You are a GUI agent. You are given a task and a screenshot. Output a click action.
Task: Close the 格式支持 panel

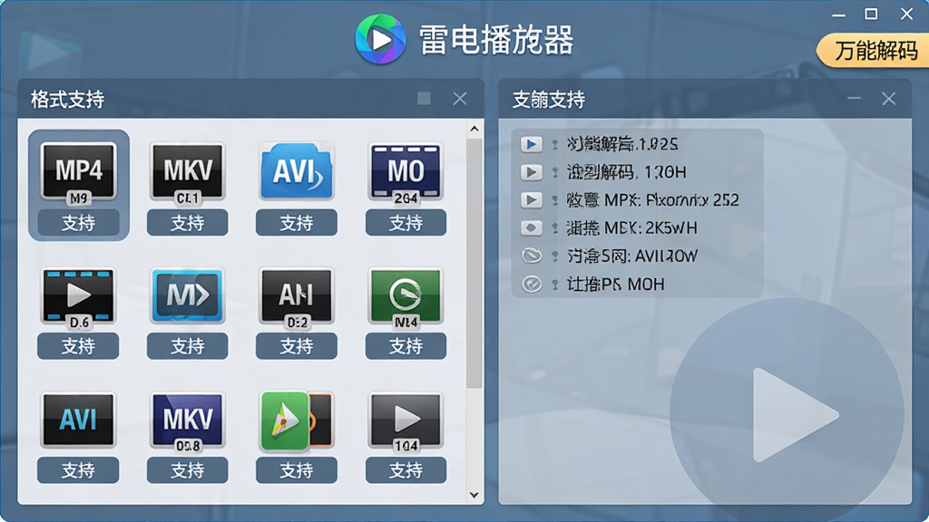pos(460,98)
